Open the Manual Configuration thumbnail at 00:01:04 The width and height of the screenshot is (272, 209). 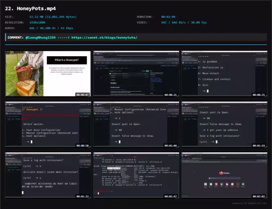coord(136,125)
